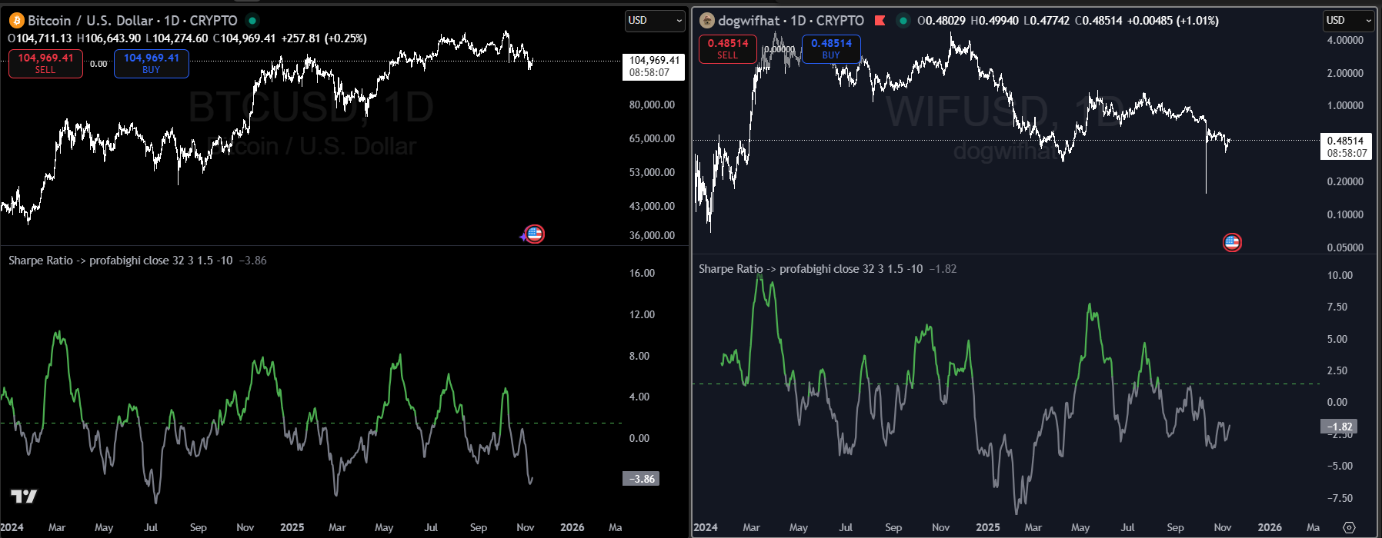The height and width of the screenshot is (538, 1382).
Task: Click the -3.86 indicator value in Bitcoin legend
Action: (x=253, y=261)
